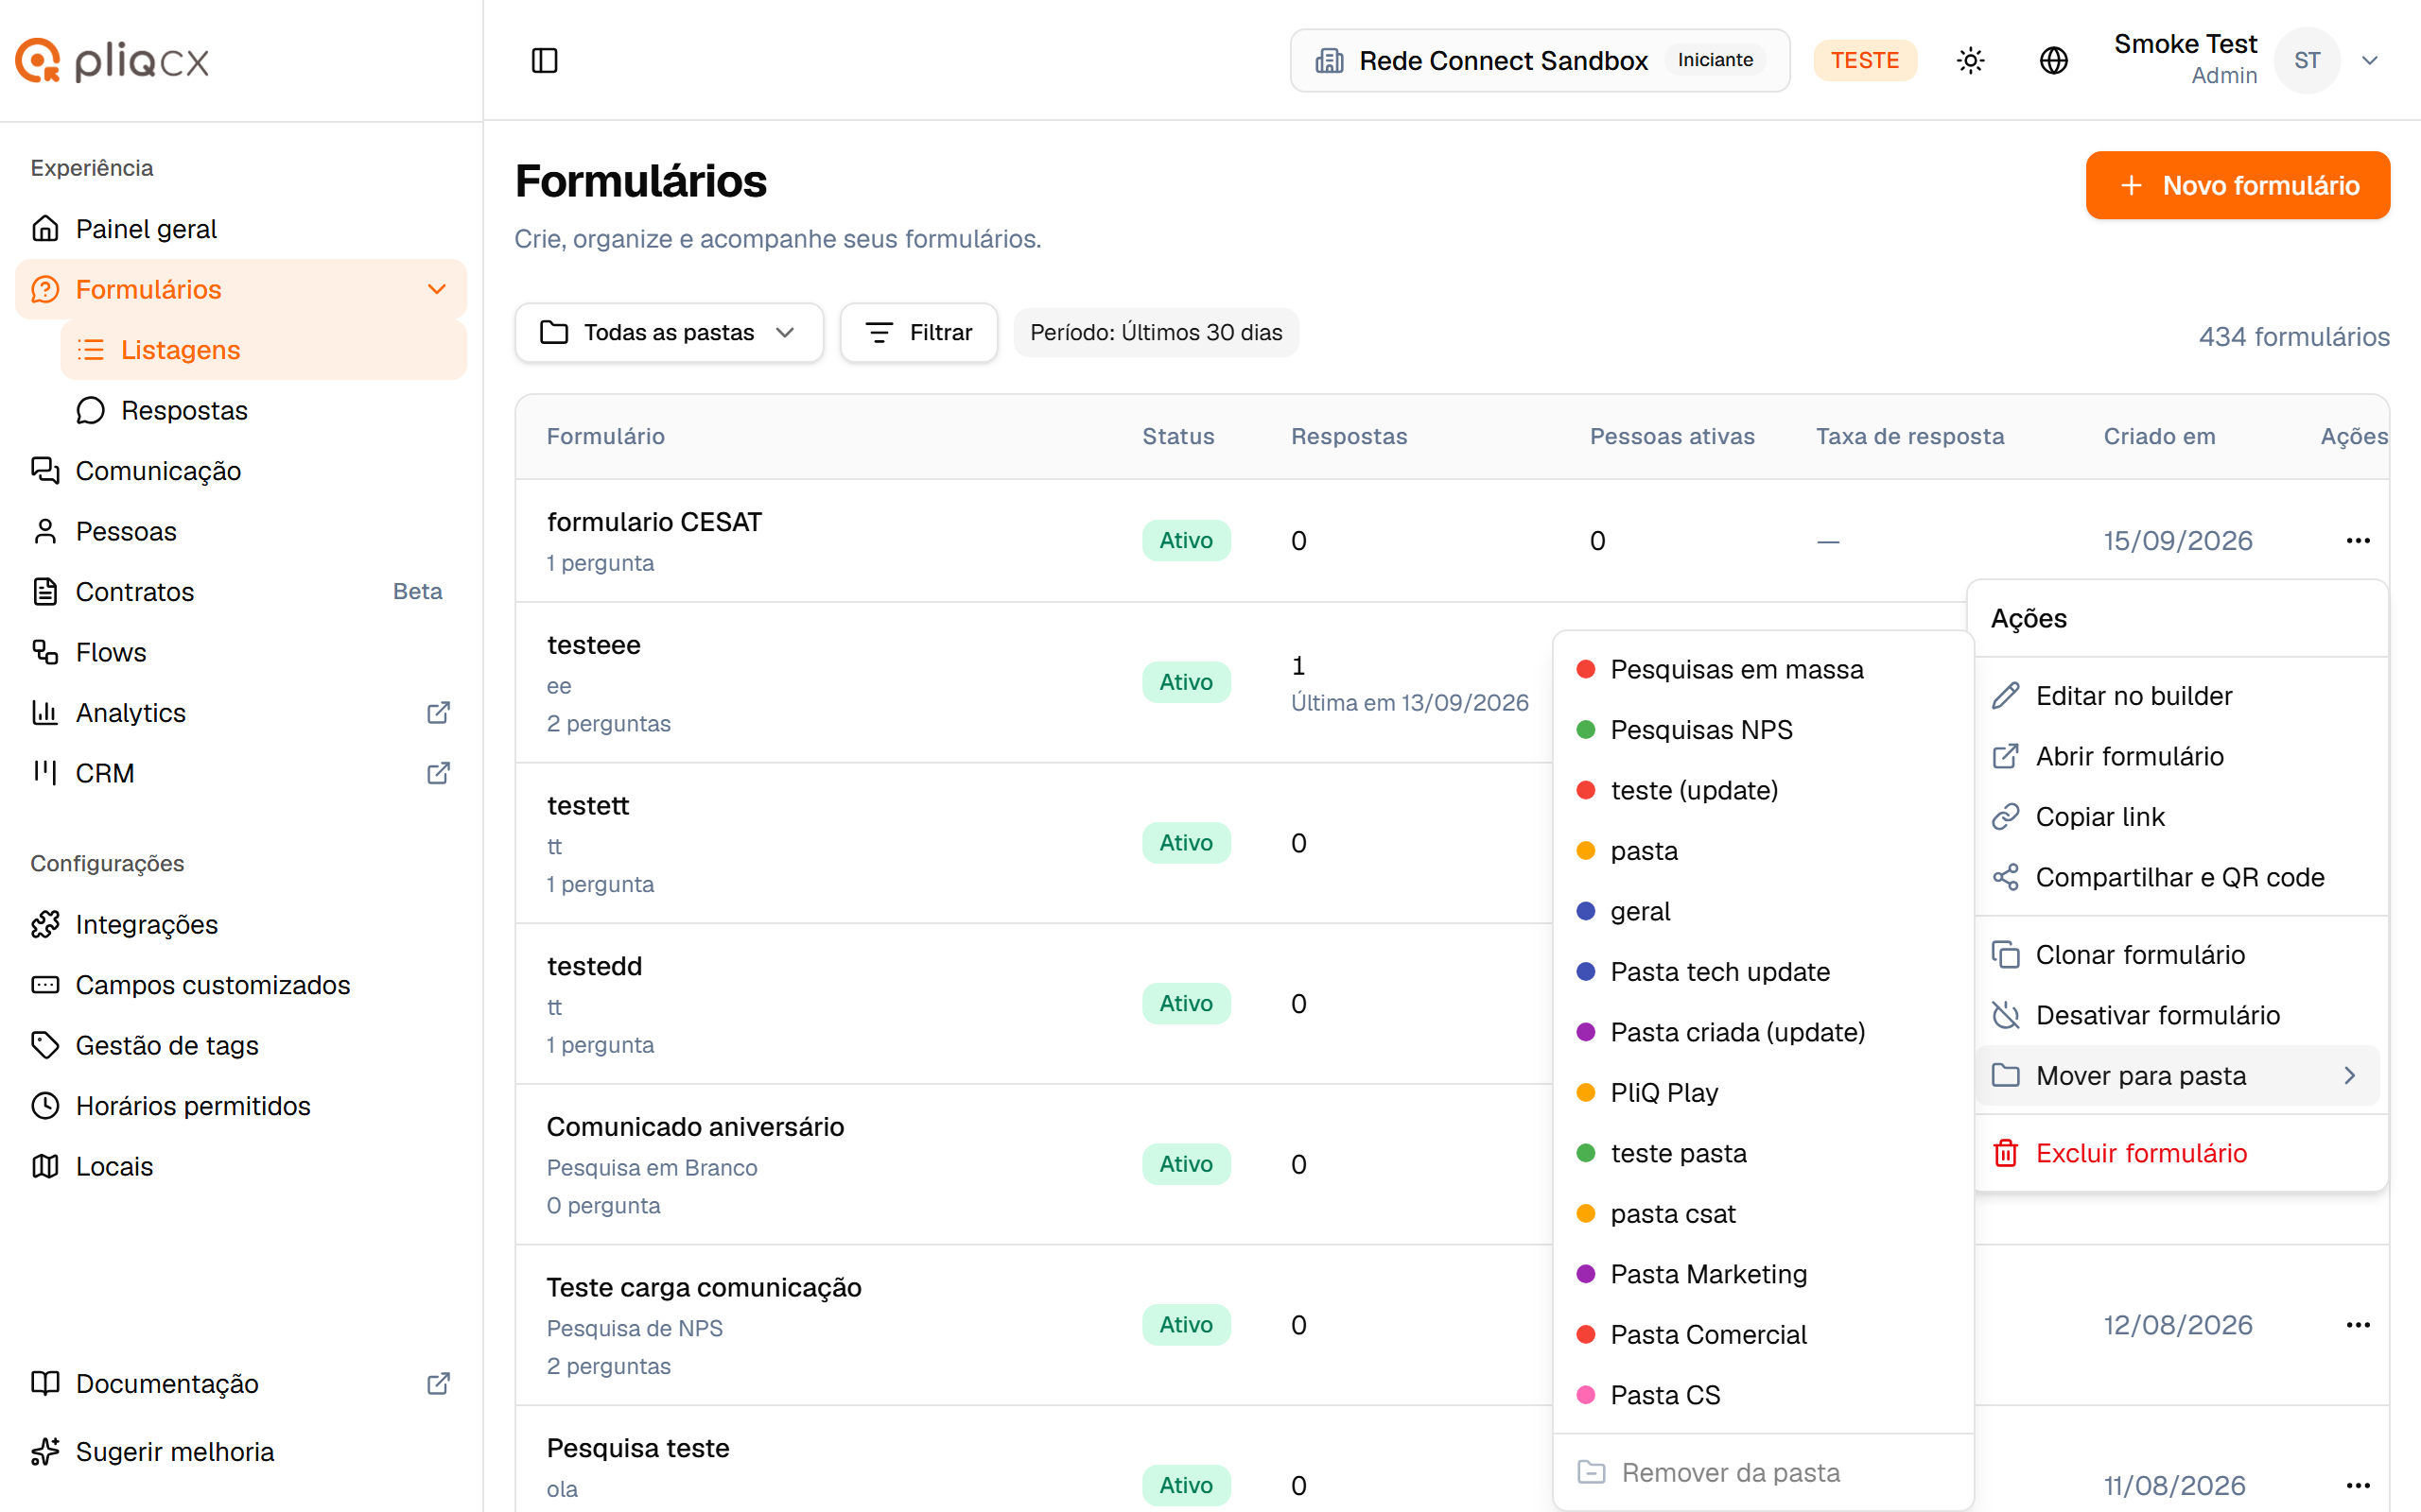Click Período: Últimos 30 dias chip
Viewport: 2421px width, 1512px height.
1156,332
